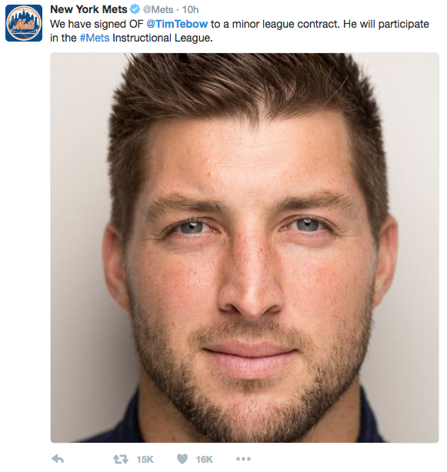447x472 pixels.
Task: Click the 'We have signed OF' text
Action: [97, 24]
